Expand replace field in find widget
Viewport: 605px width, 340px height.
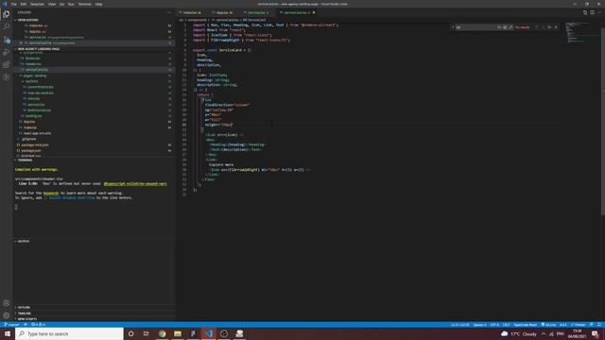point(453,27)
